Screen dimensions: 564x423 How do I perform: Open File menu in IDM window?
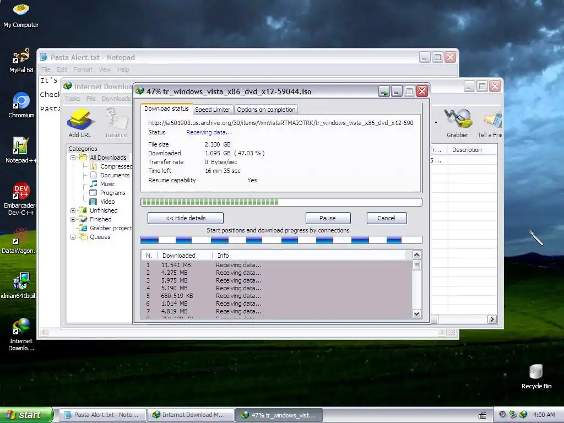coord(91,99)
